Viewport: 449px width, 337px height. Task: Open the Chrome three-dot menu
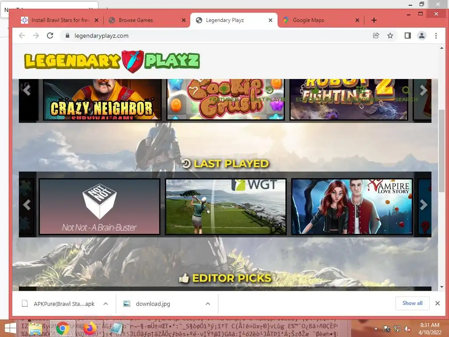click(436, 36)
